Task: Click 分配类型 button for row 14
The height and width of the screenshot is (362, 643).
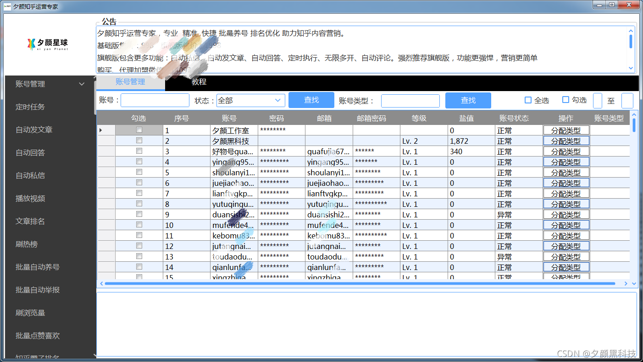Action: pos(566,267)
